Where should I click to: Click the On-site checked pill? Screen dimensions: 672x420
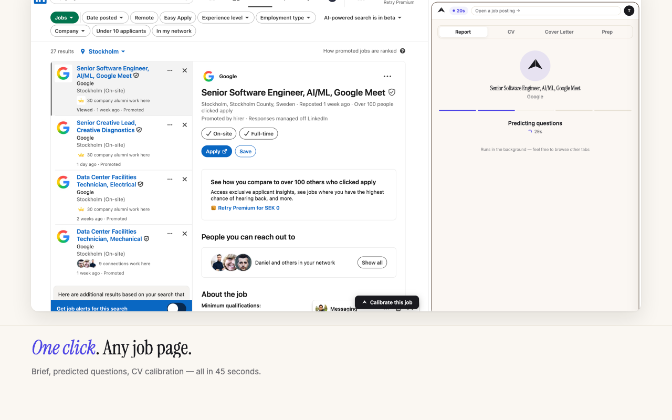click(219, 134)
